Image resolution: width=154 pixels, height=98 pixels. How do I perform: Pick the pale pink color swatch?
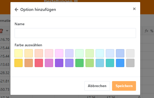(49, 53)
